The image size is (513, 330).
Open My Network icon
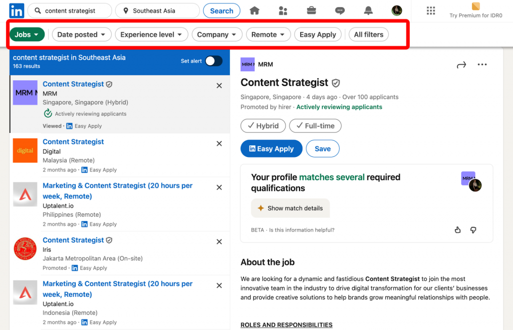point(283,10)
